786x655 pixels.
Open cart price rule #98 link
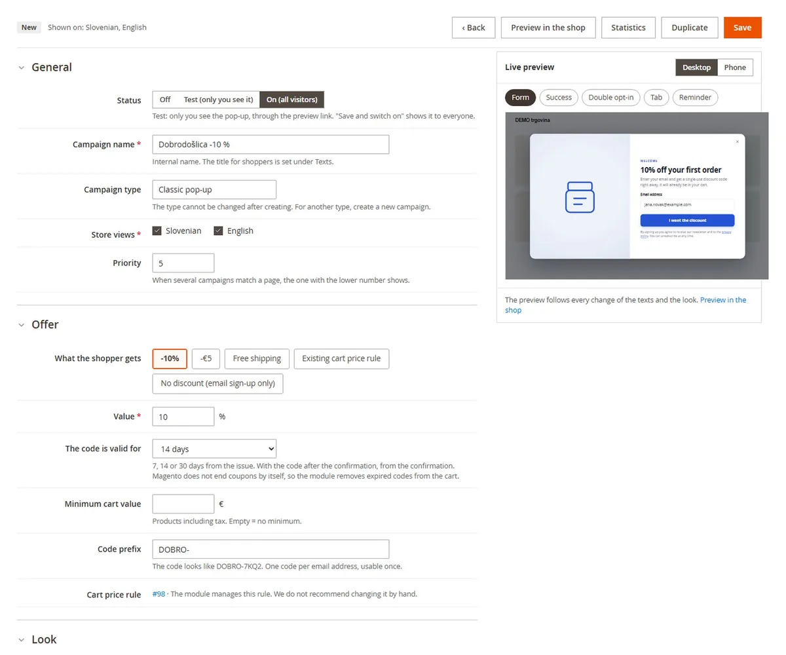(x=159, y=594)
